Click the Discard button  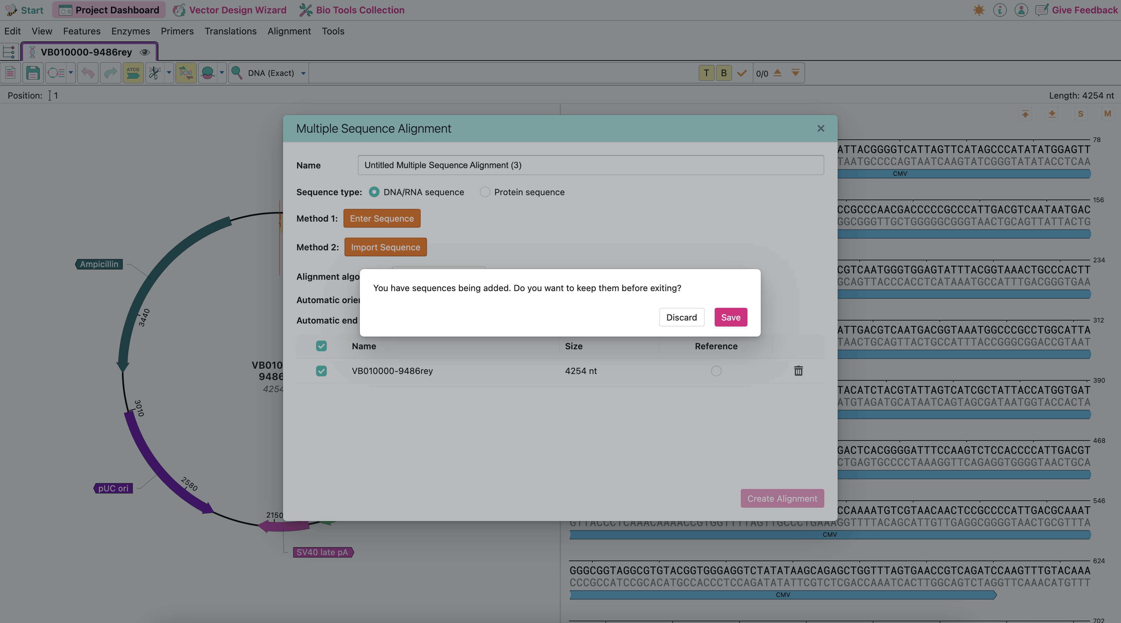pyautogui.click(x=682, y=318)
